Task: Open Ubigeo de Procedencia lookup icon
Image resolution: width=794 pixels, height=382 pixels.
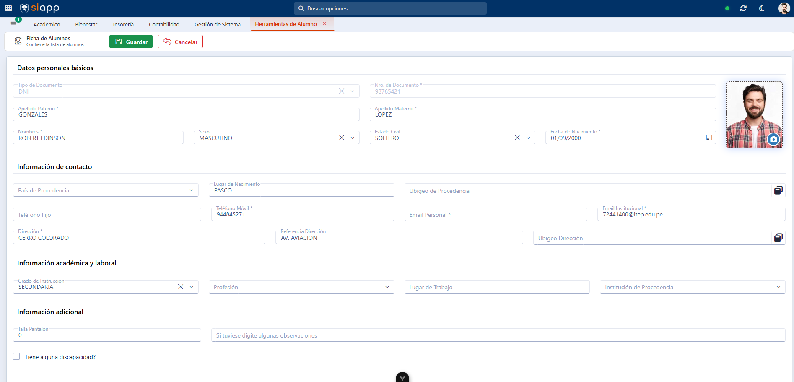Action: [778, 190]
